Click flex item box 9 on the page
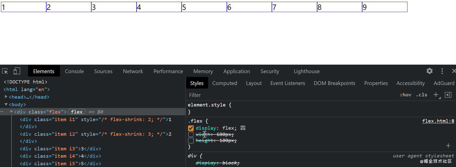Viewport: 456px width, 167px height. pos(385,7)
